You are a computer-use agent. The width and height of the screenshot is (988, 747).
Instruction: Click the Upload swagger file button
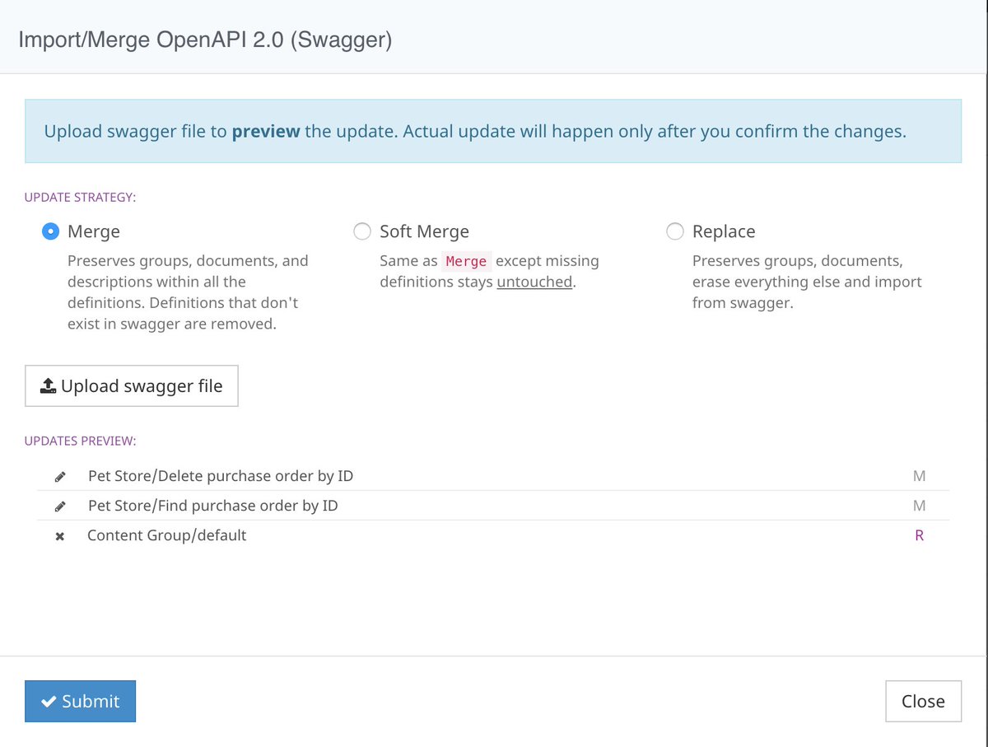point(132,385)
